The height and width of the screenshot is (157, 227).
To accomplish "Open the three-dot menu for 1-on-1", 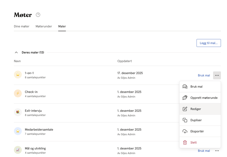I will point(217,75).
